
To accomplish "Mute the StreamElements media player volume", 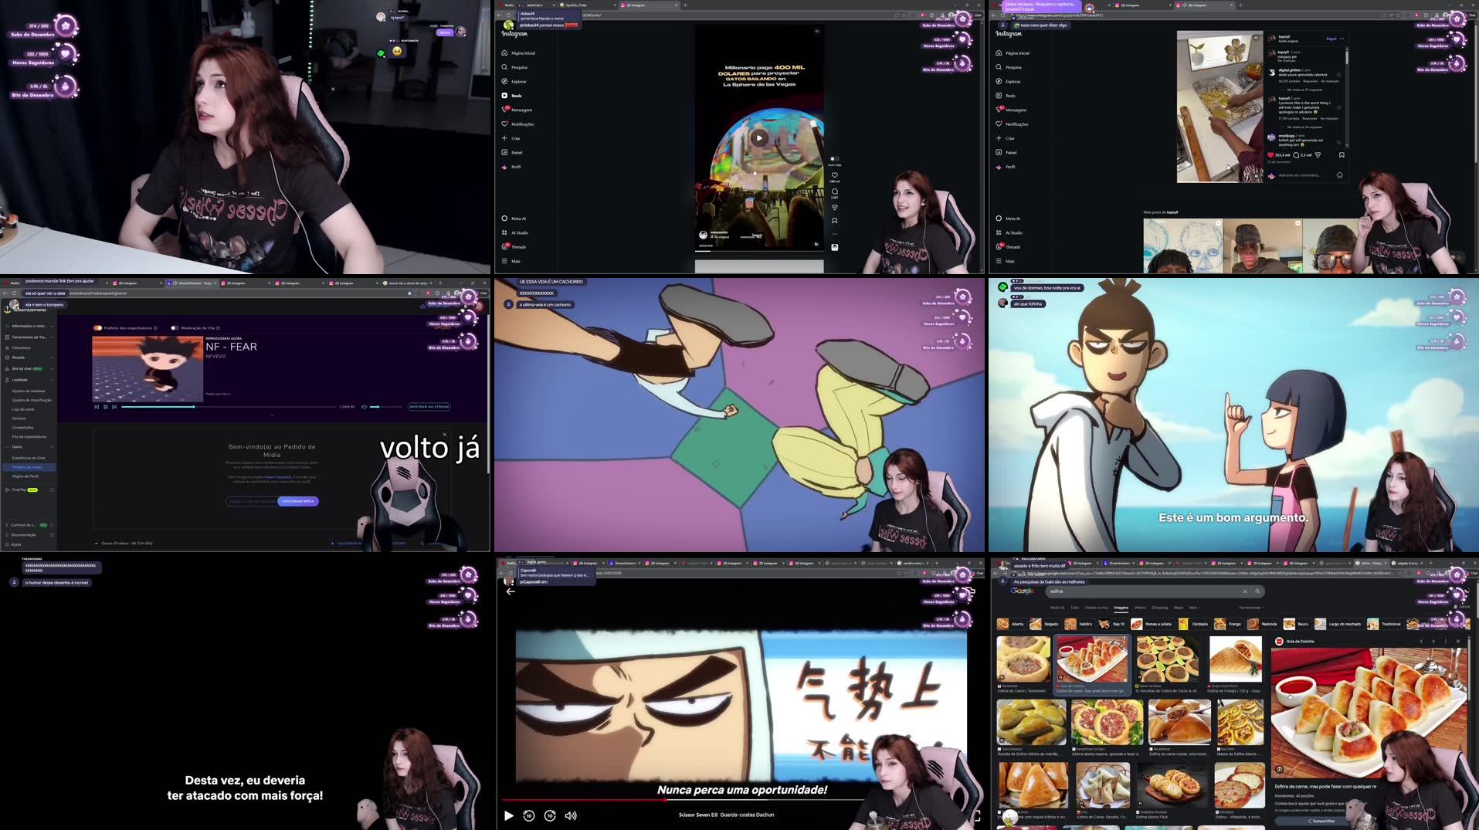I will (365, 407).
